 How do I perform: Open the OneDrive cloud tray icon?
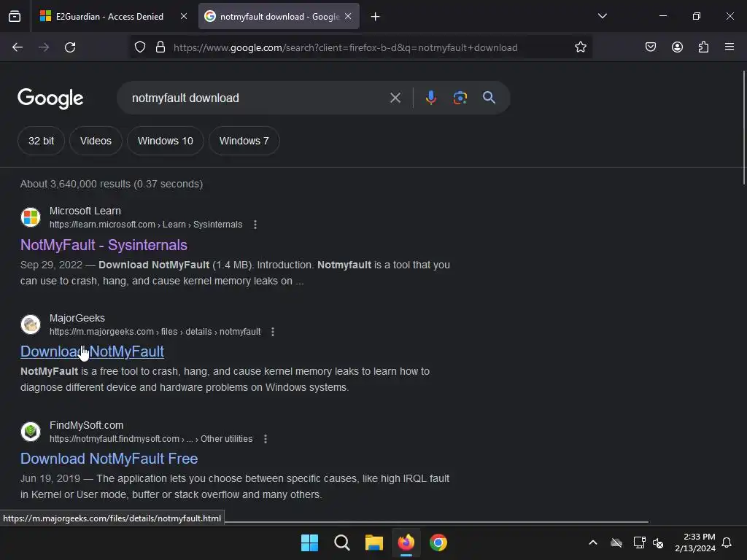(616, 542)
